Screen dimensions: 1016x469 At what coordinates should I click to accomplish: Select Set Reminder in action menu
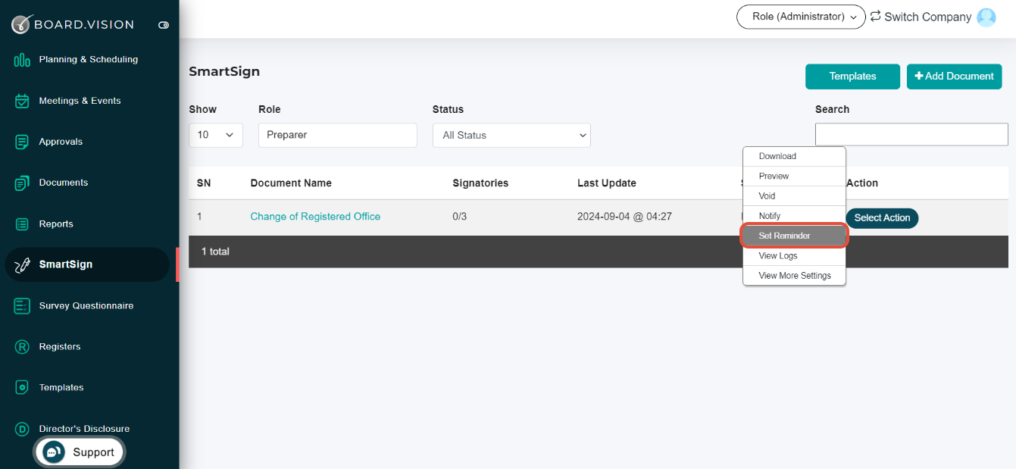[794, 236]
